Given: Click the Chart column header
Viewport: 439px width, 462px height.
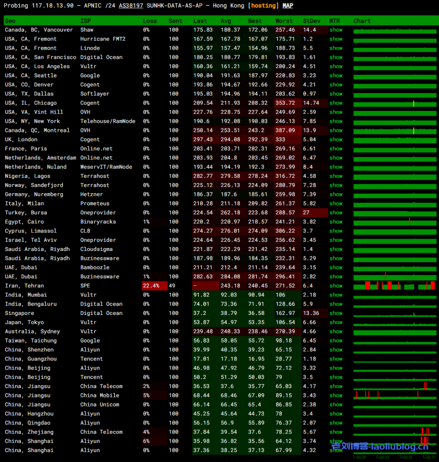Looking at the screenshot, I should [362, 21].
